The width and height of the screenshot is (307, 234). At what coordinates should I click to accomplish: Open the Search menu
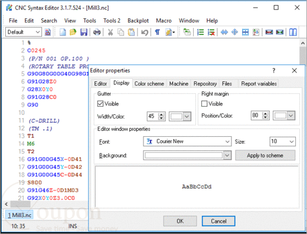click(x=49, y=21)
